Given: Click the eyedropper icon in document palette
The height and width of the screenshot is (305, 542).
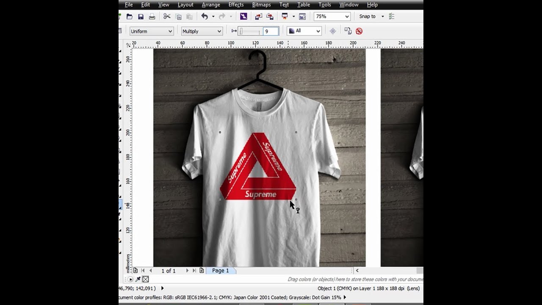Looking at the screenshot, I should (x=138, y=279).
